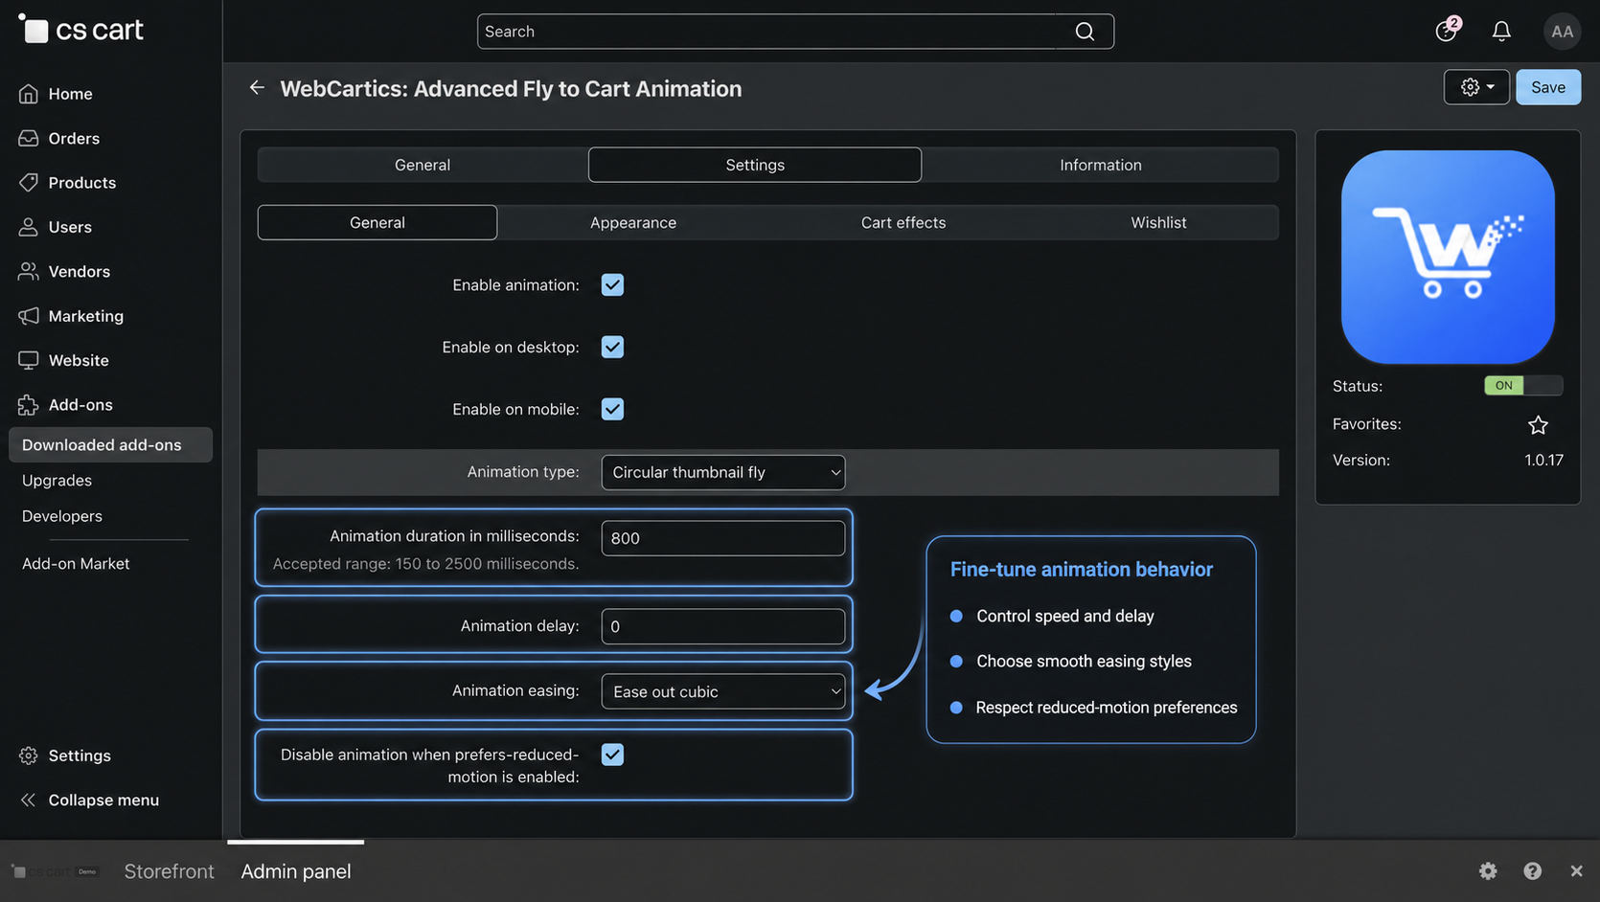Viewport: 1600px width, 902px height.
Task: Open the Products tag icon
Action: (29, 182)
